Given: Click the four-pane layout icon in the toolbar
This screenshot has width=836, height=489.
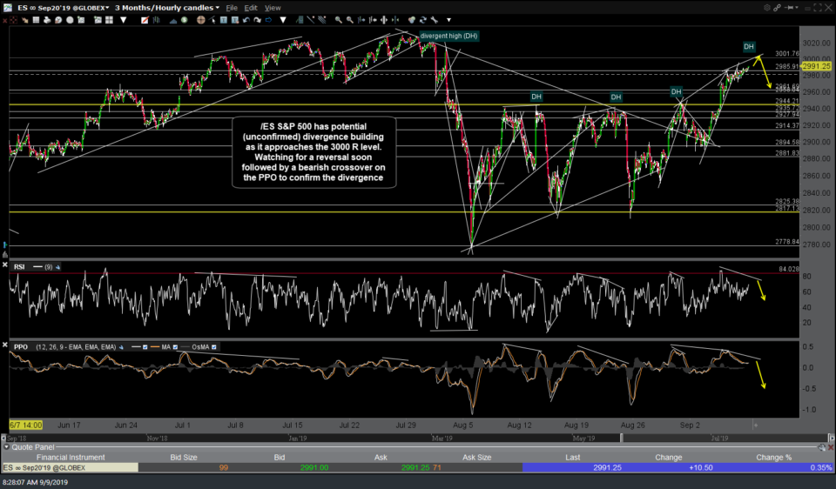Looking at the screenshot, I should point(109,20).
